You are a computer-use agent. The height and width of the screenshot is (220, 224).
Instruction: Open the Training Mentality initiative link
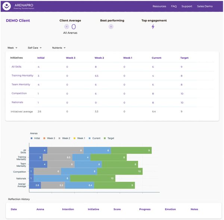pyautogui.click(x=22, y=76)
